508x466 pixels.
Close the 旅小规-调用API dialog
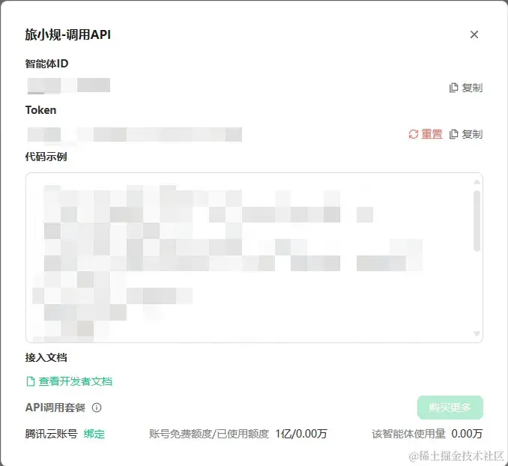(x=474, y=34)
